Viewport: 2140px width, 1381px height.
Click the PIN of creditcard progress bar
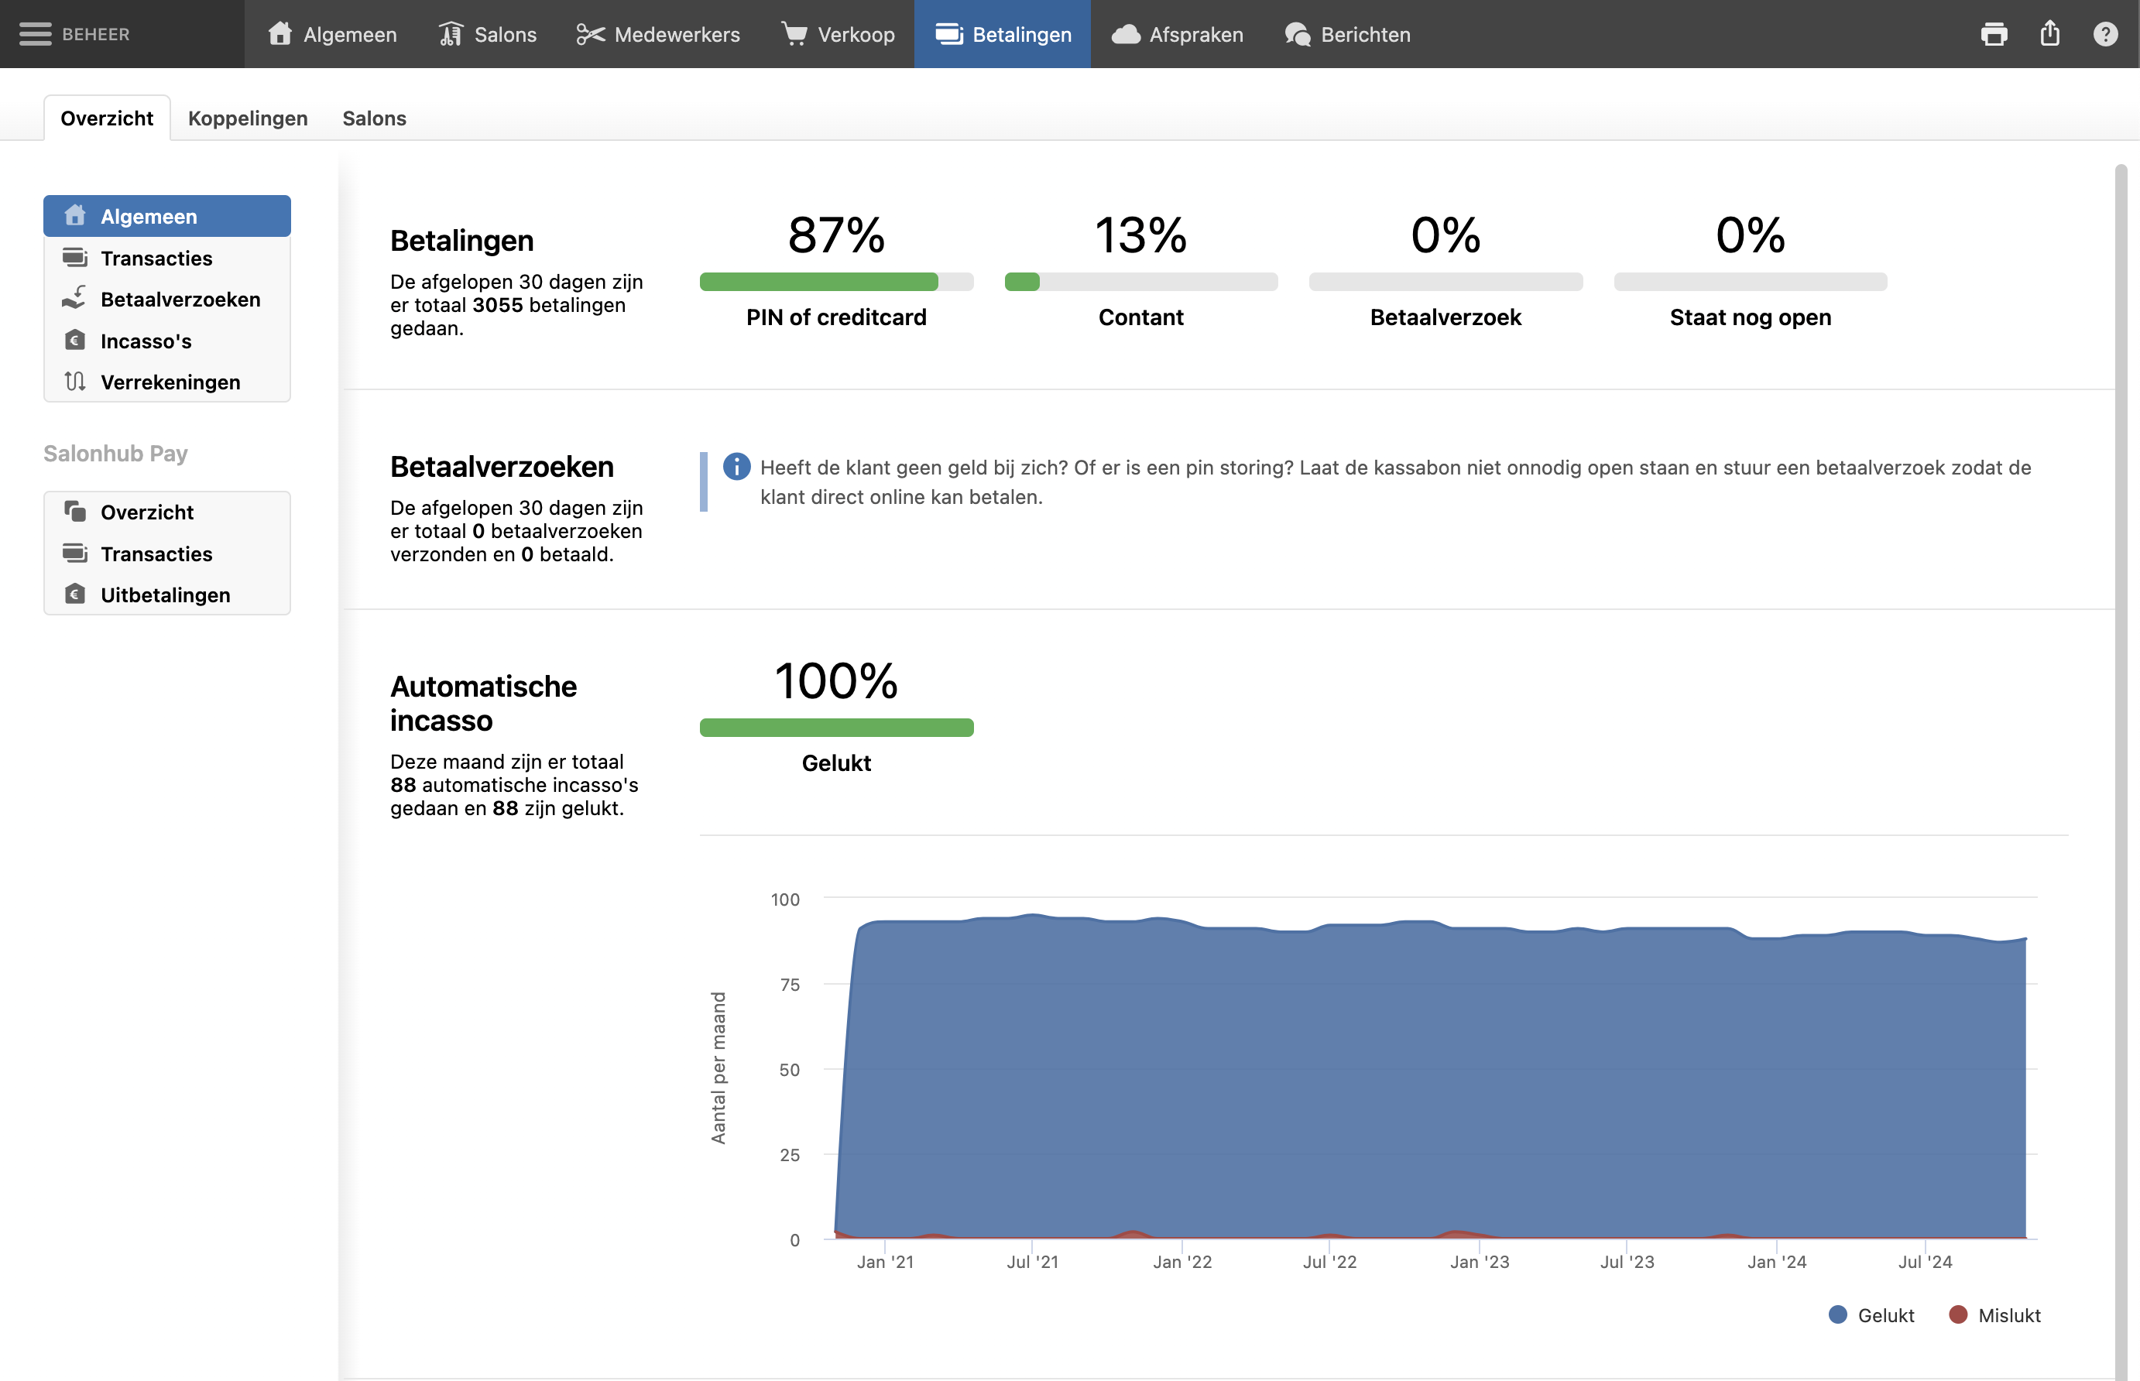836,282
